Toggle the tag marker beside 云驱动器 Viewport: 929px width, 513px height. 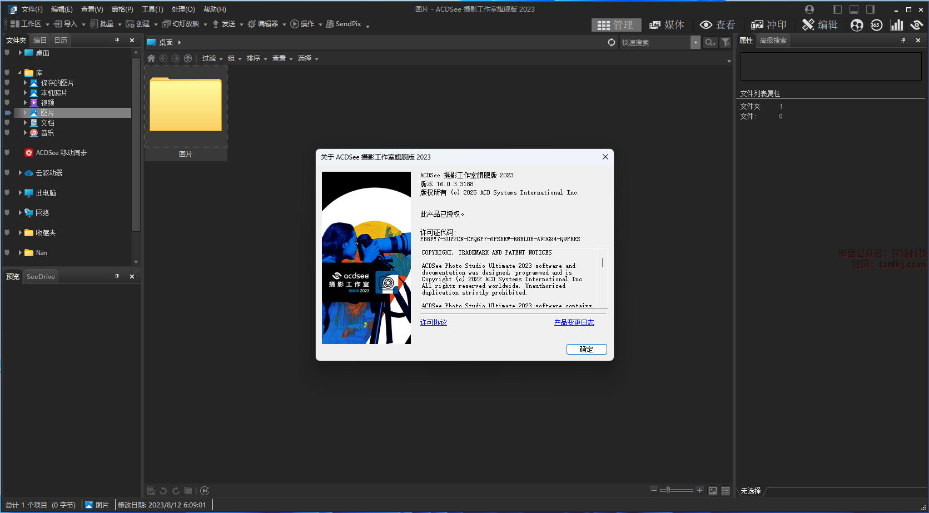click(x=7, y=173)
